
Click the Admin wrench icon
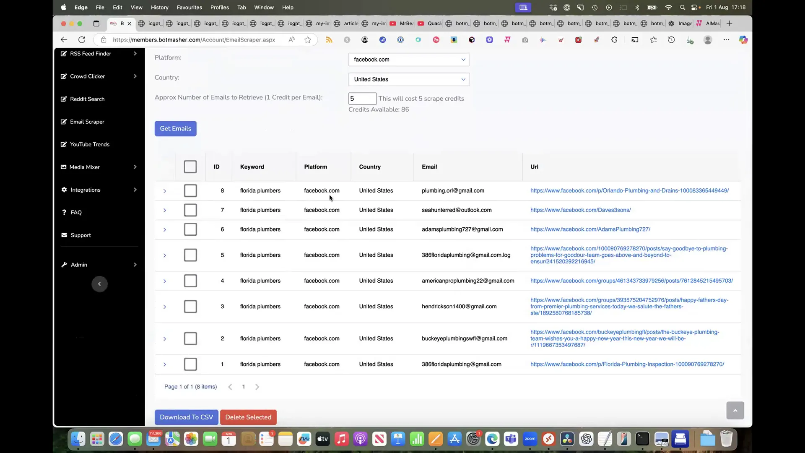point(64,265)
